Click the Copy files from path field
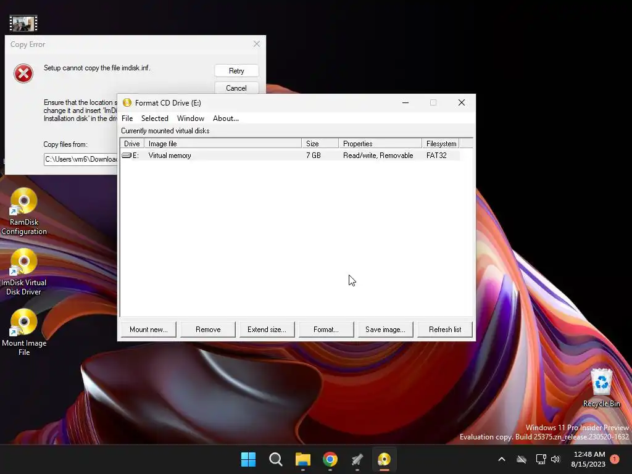This screenshot has width=632, height=474. pyautogui.click(x=81, y=159)
